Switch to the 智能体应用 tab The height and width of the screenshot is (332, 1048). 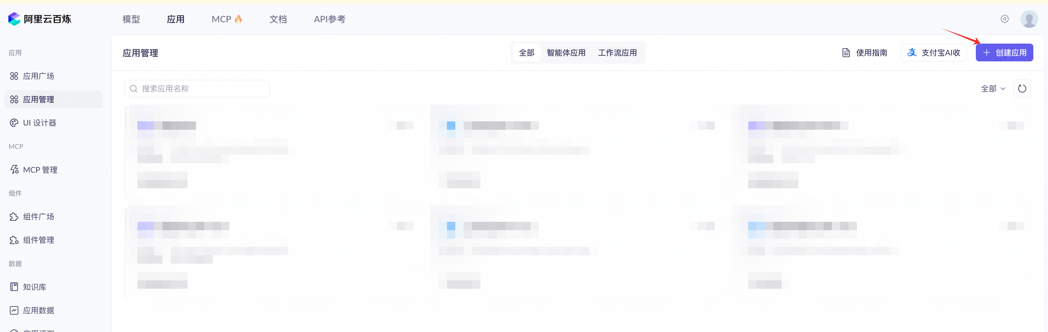(566, 53)
